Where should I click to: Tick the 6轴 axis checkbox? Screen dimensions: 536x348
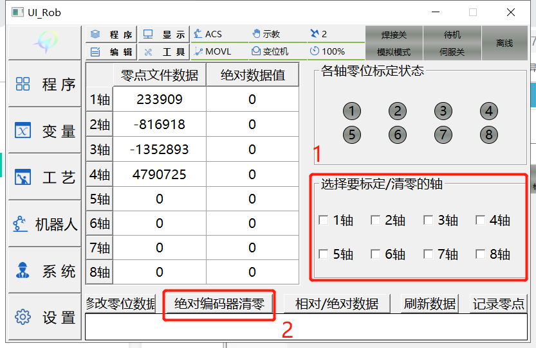click(x=375, y=254)
